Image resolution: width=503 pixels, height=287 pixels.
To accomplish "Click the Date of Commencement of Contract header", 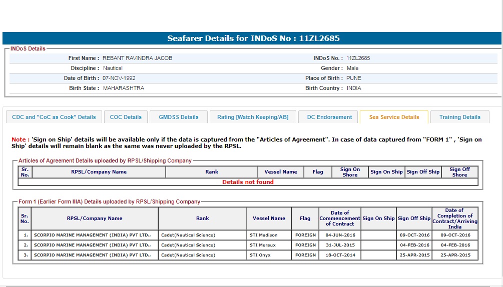I will (x=340, y=218).
